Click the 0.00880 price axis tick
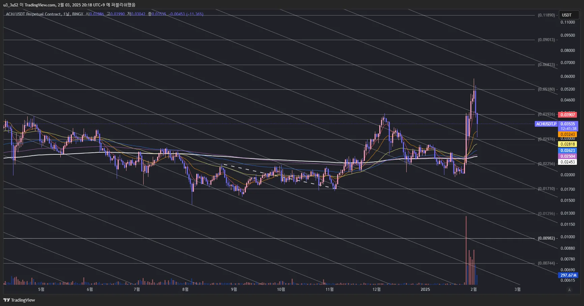 click(568, 248)
